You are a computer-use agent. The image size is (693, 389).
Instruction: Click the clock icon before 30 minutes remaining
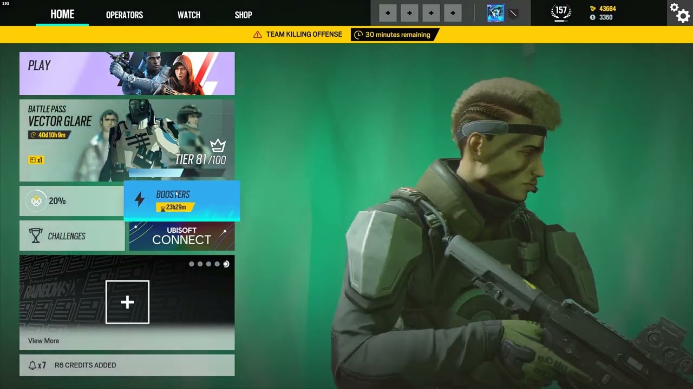point(358,35)
